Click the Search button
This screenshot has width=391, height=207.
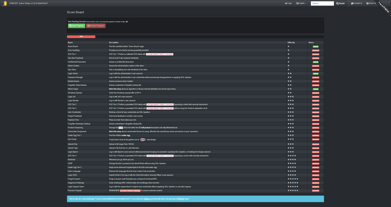pos(340,3)
